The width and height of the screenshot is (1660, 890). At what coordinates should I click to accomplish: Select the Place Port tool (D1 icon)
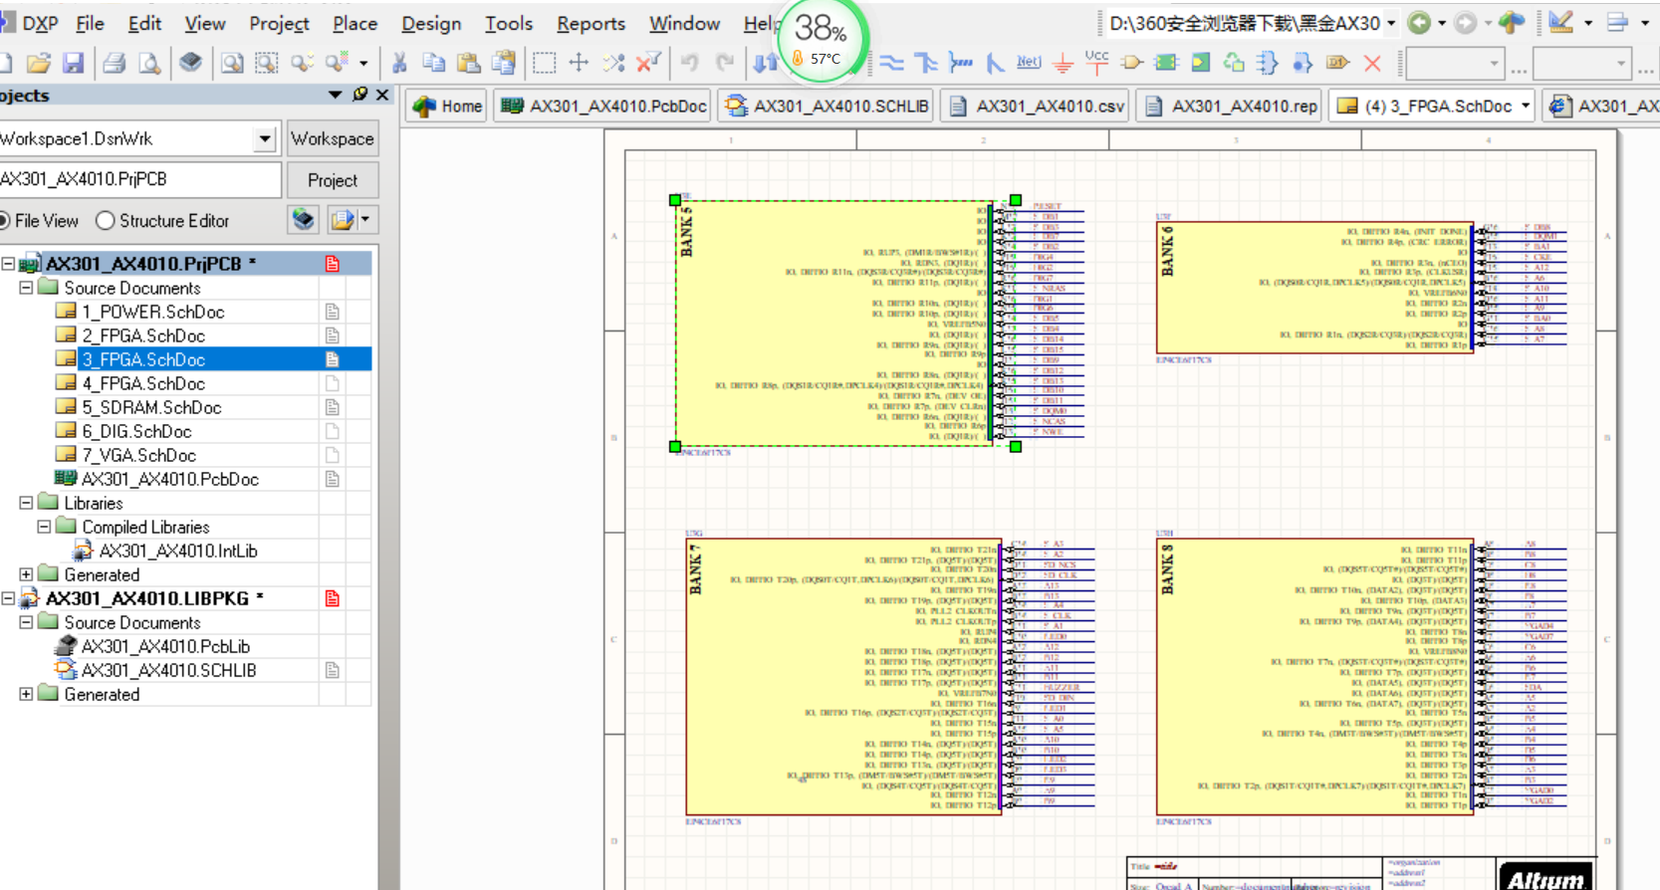[1337, 64]
